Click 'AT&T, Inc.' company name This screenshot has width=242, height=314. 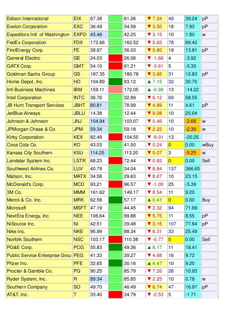click(17, 295)
